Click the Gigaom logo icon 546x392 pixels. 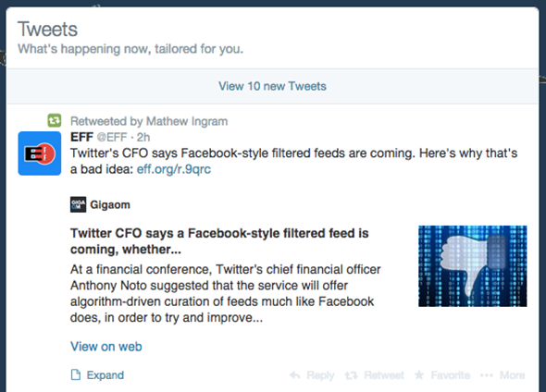pyautogui.click(x=78, y=204)
